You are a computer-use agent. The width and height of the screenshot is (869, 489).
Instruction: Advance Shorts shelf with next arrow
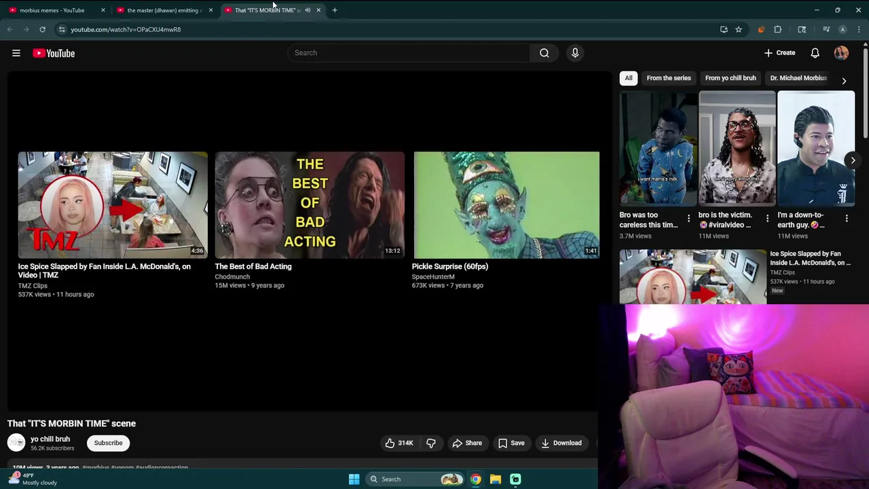tap(853, 160)
